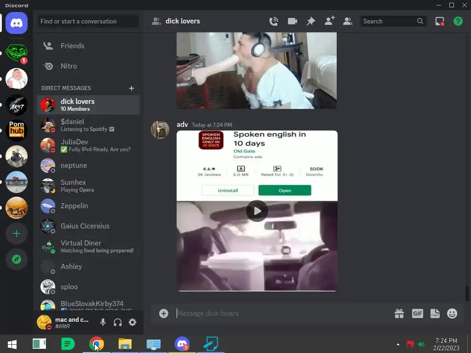Open Friends tab

tap(88, 46)
